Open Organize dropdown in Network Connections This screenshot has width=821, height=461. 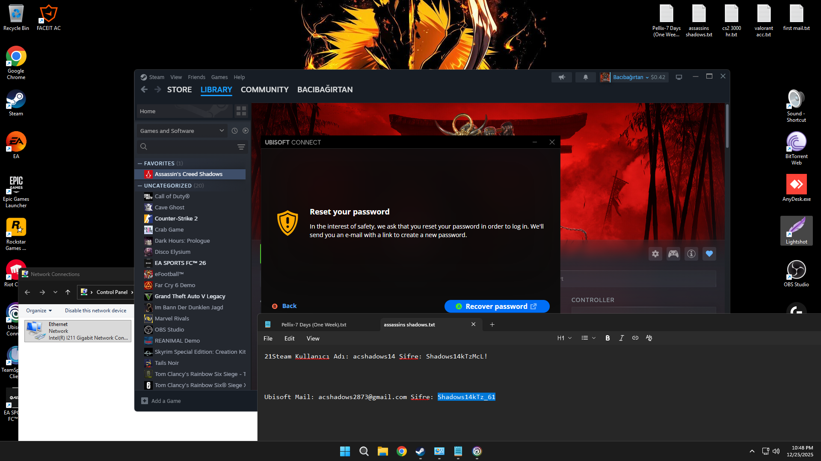(x=39, y=311)
